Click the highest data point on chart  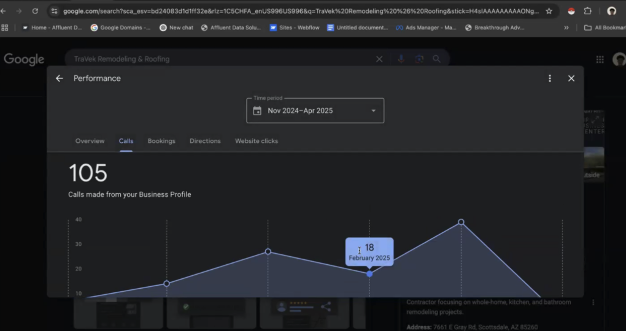coord(461,222)
